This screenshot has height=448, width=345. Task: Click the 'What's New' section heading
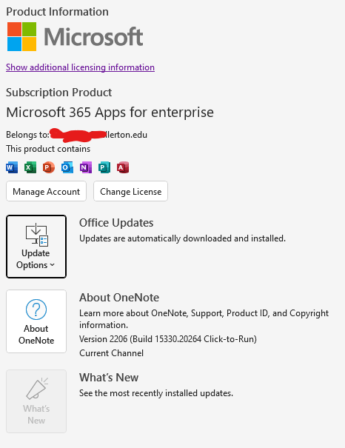point(109,378)
